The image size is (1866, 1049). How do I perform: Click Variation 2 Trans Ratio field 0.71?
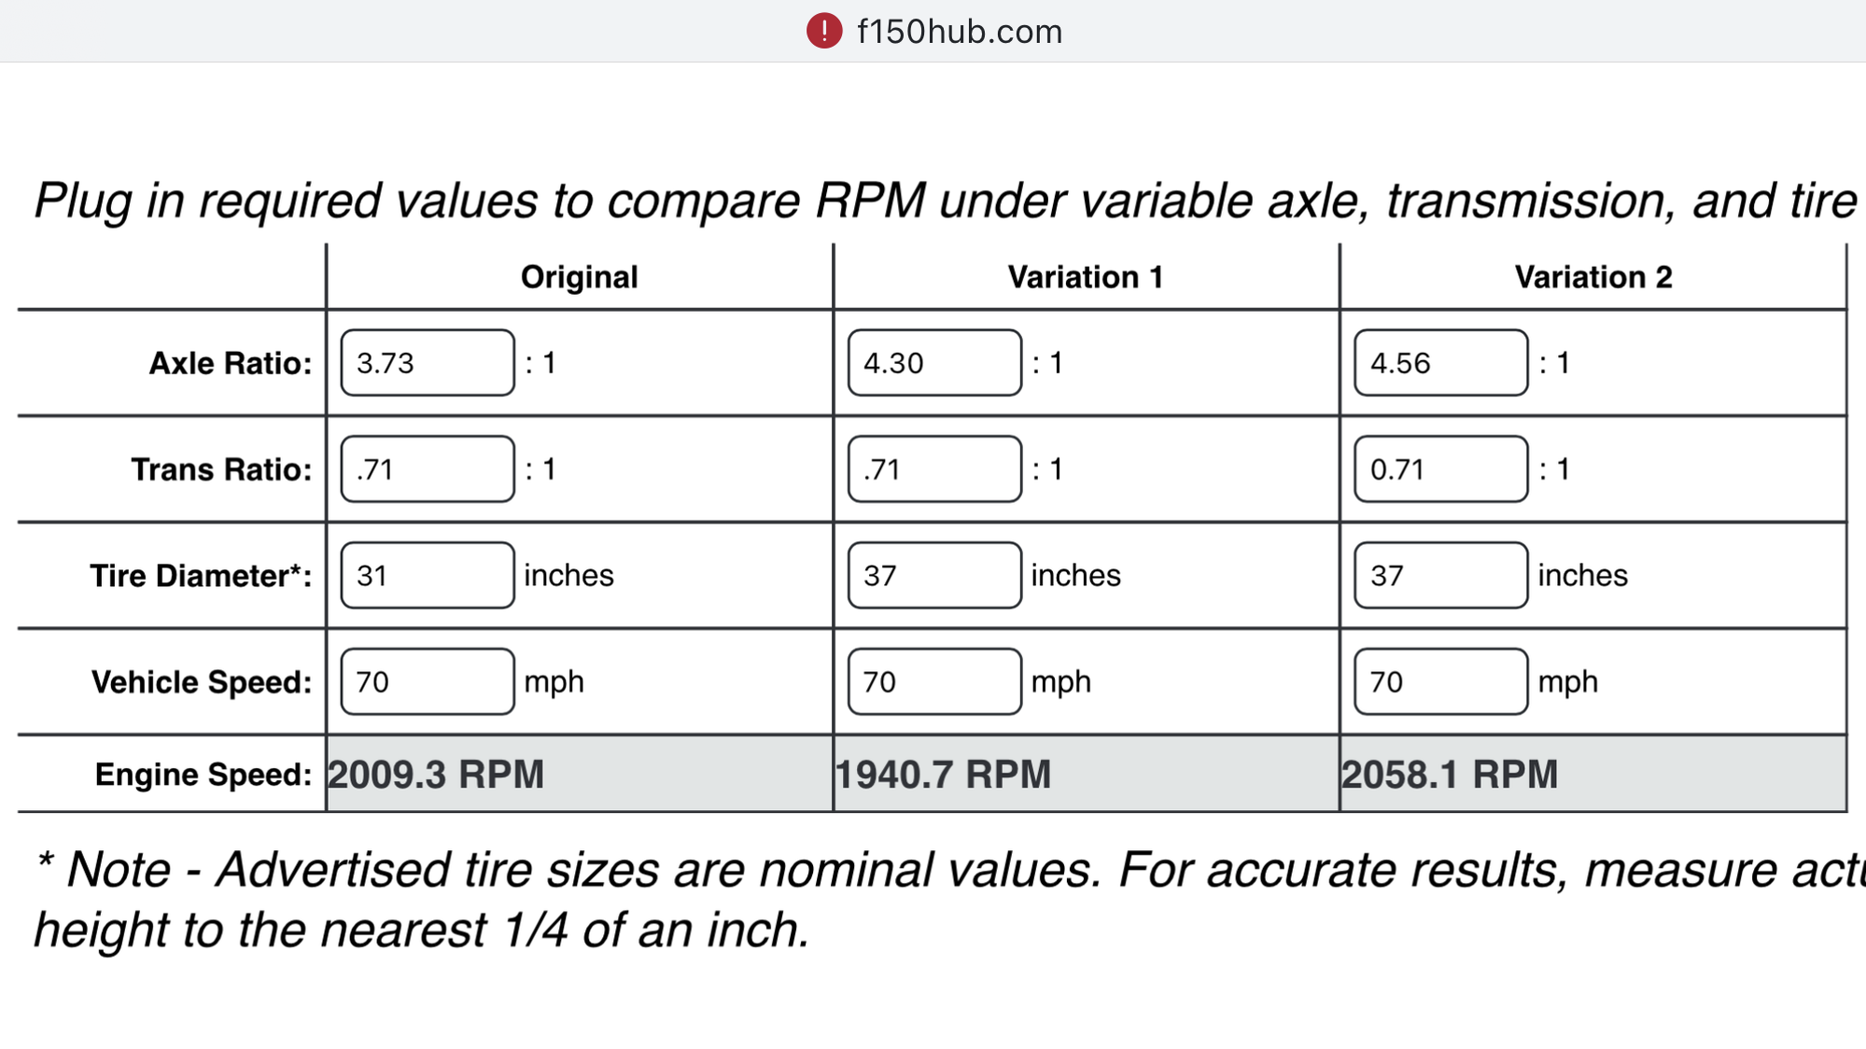coord(1441,469)
